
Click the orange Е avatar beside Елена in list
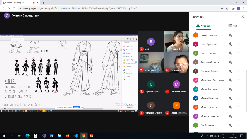(196, 35)
